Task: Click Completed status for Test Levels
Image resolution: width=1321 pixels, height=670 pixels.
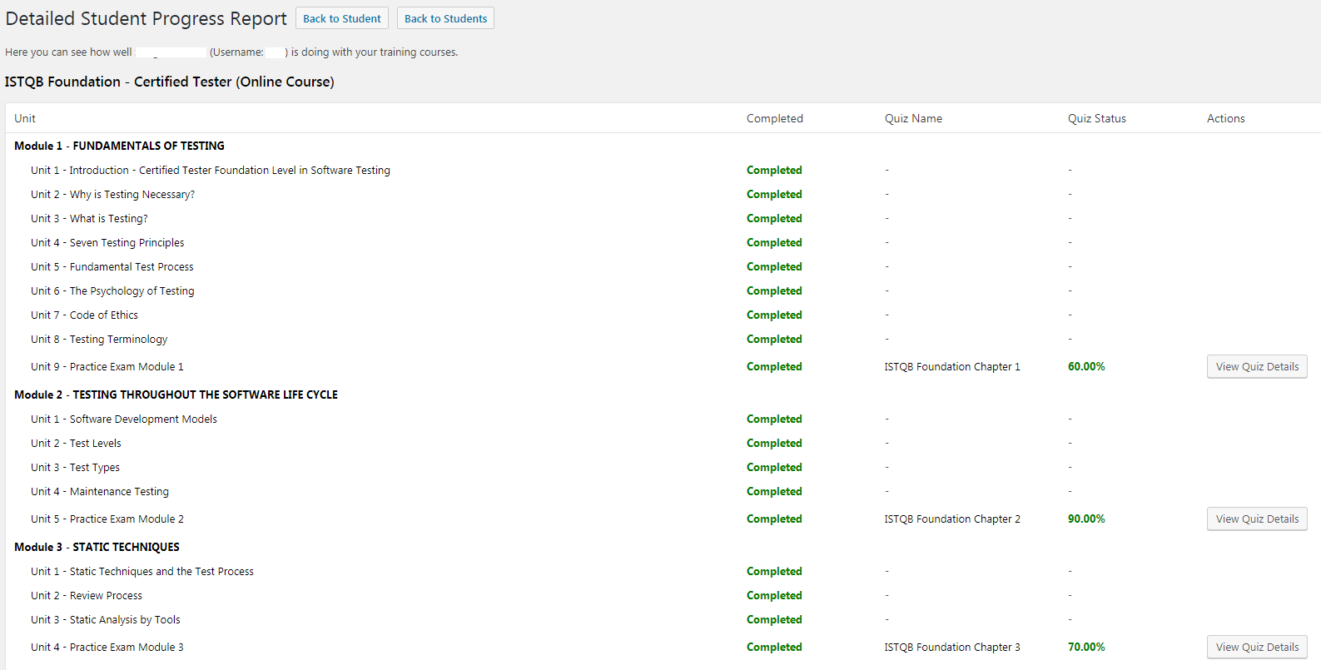Action: [774, 443]
